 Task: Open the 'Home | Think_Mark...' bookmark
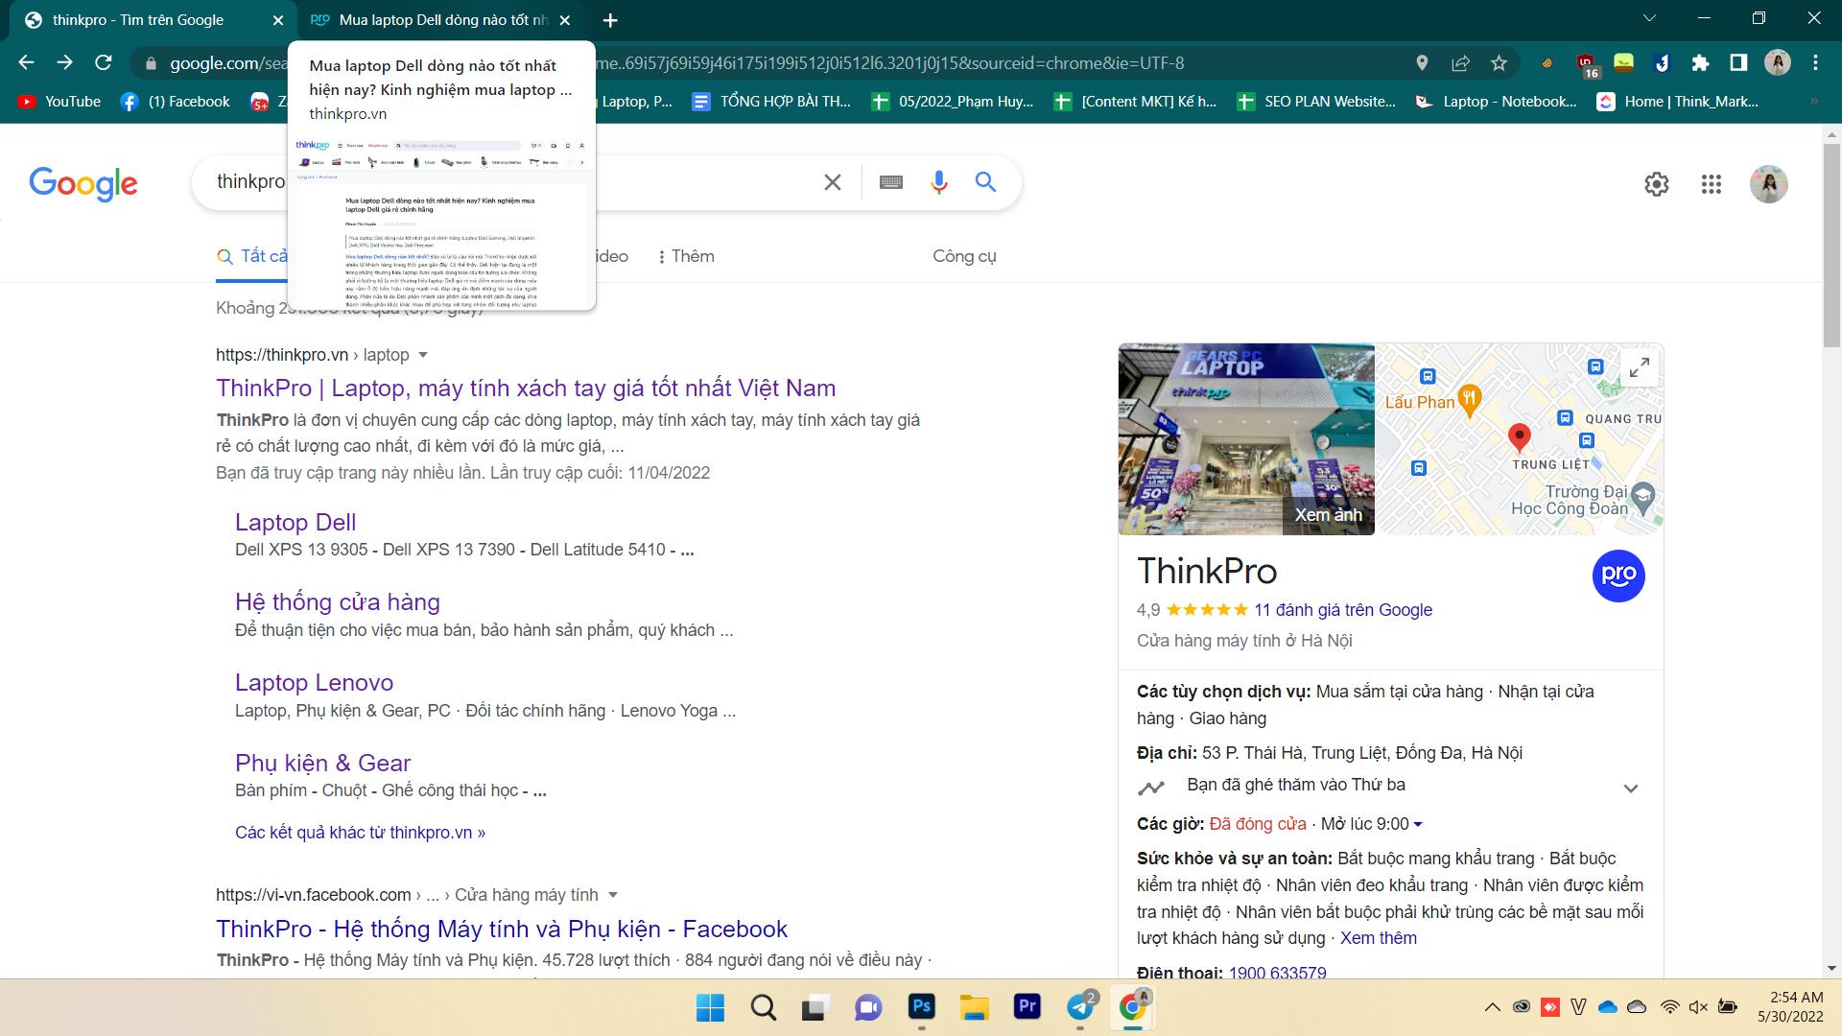point(1678,101)
